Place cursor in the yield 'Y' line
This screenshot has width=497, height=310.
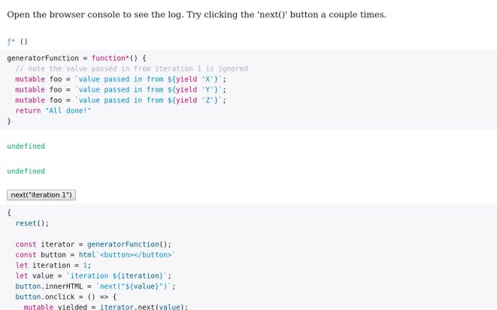[121, 90]
